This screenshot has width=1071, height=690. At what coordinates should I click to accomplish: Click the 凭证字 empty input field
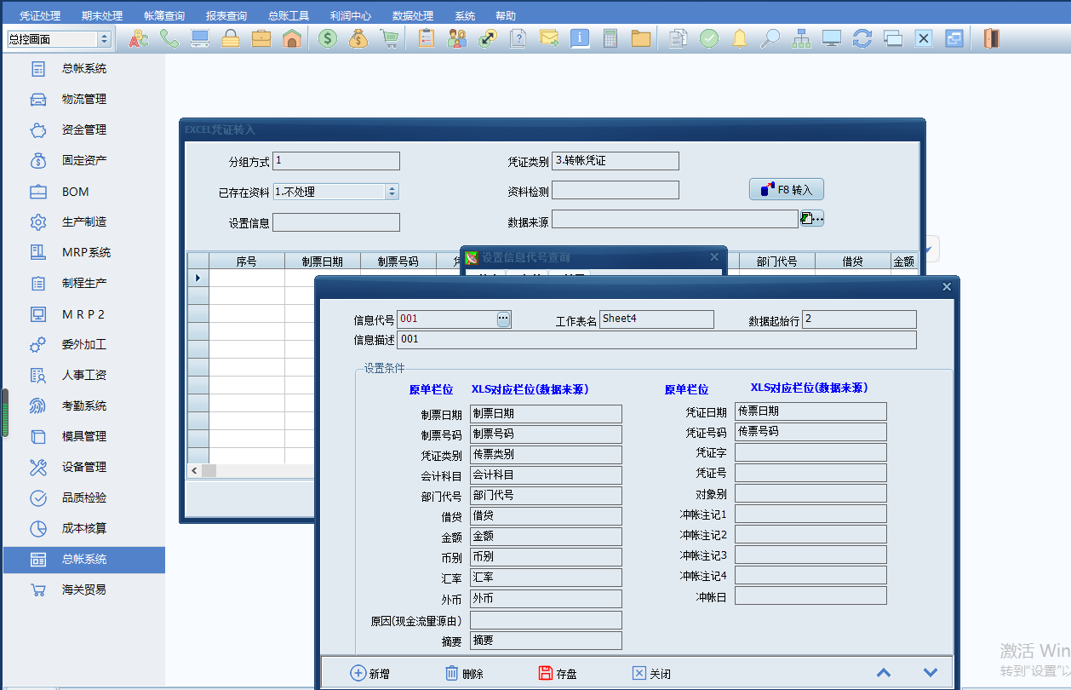[810, 452]
